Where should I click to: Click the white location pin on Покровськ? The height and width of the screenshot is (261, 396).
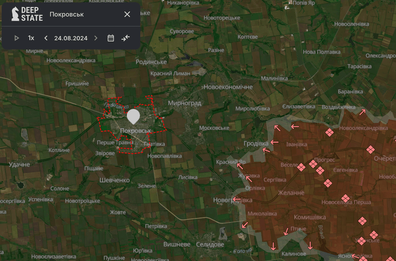tap(133, 115)
